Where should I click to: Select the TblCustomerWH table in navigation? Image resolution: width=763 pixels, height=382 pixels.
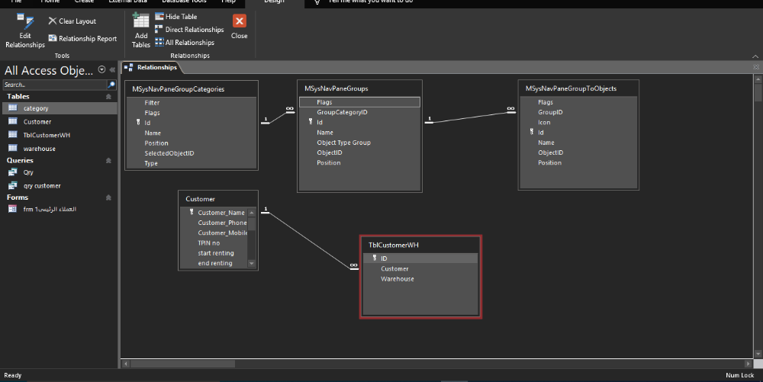[x=60, y=135]
